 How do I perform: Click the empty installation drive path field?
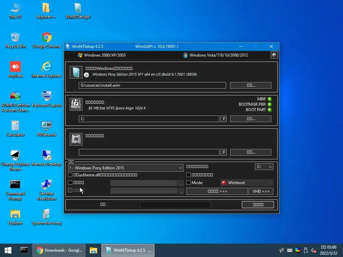(x=149, y=152)
